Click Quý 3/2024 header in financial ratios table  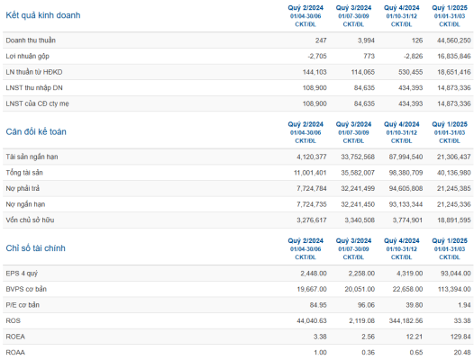point(353,241)
